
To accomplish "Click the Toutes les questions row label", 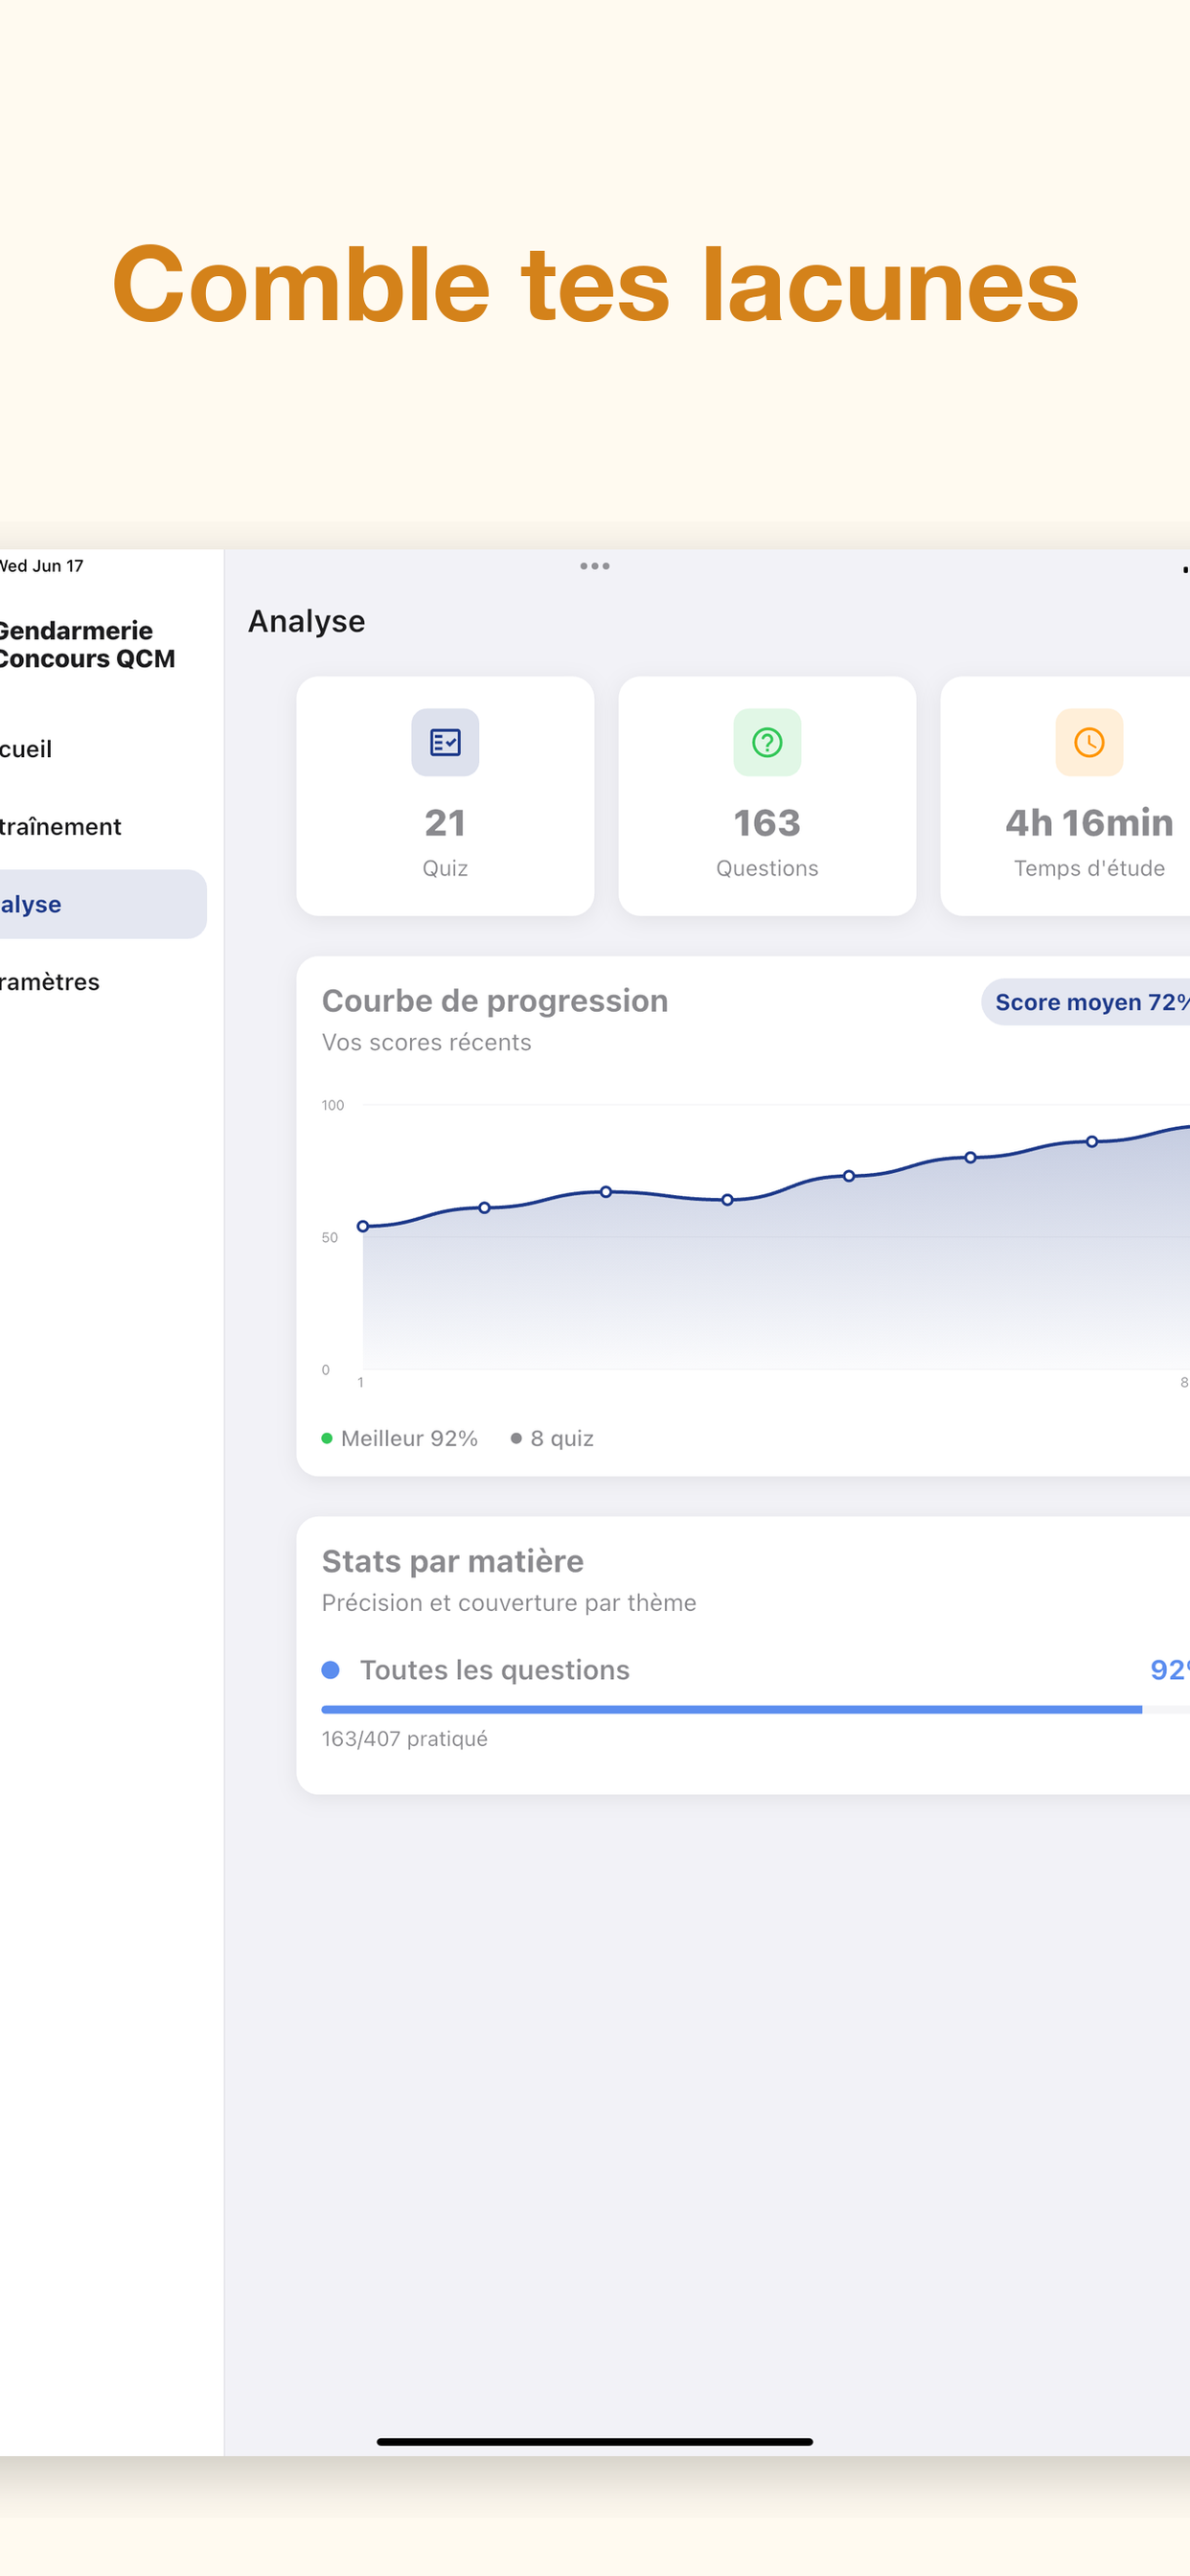I will [x=495, y=1670].
